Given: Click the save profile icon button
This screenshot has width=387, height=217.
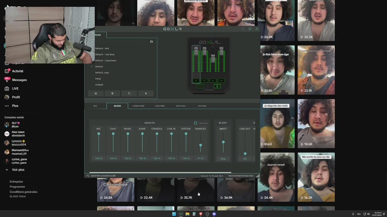Looking at the screenshot, I should pos(96,93).
